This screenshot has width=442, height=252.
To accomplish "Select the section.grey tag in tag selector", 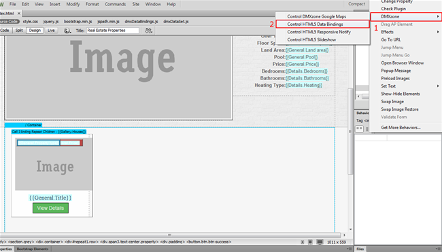I will click(21, 242).
